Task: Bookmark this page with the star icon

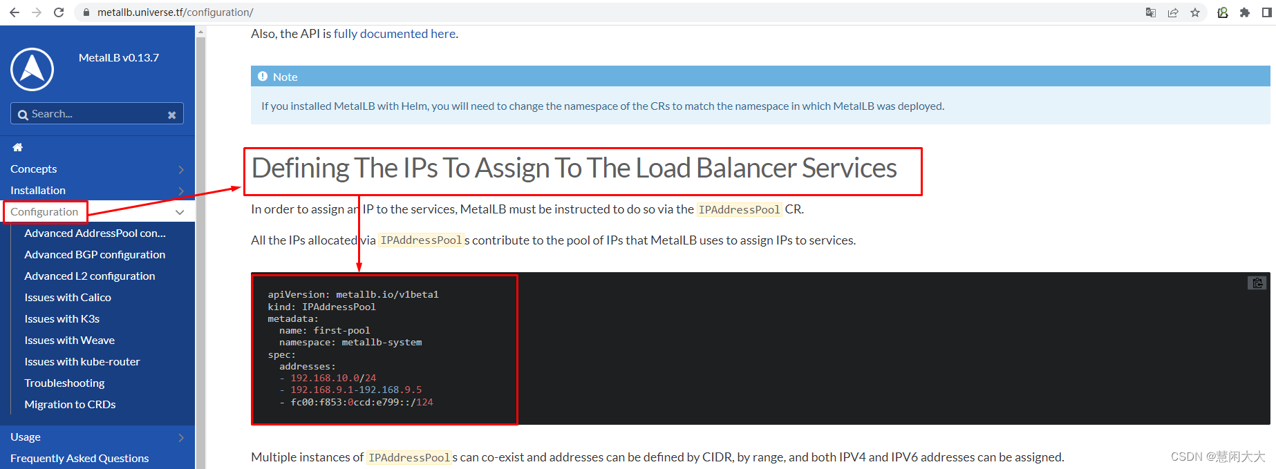Action: coord(1195,12)
